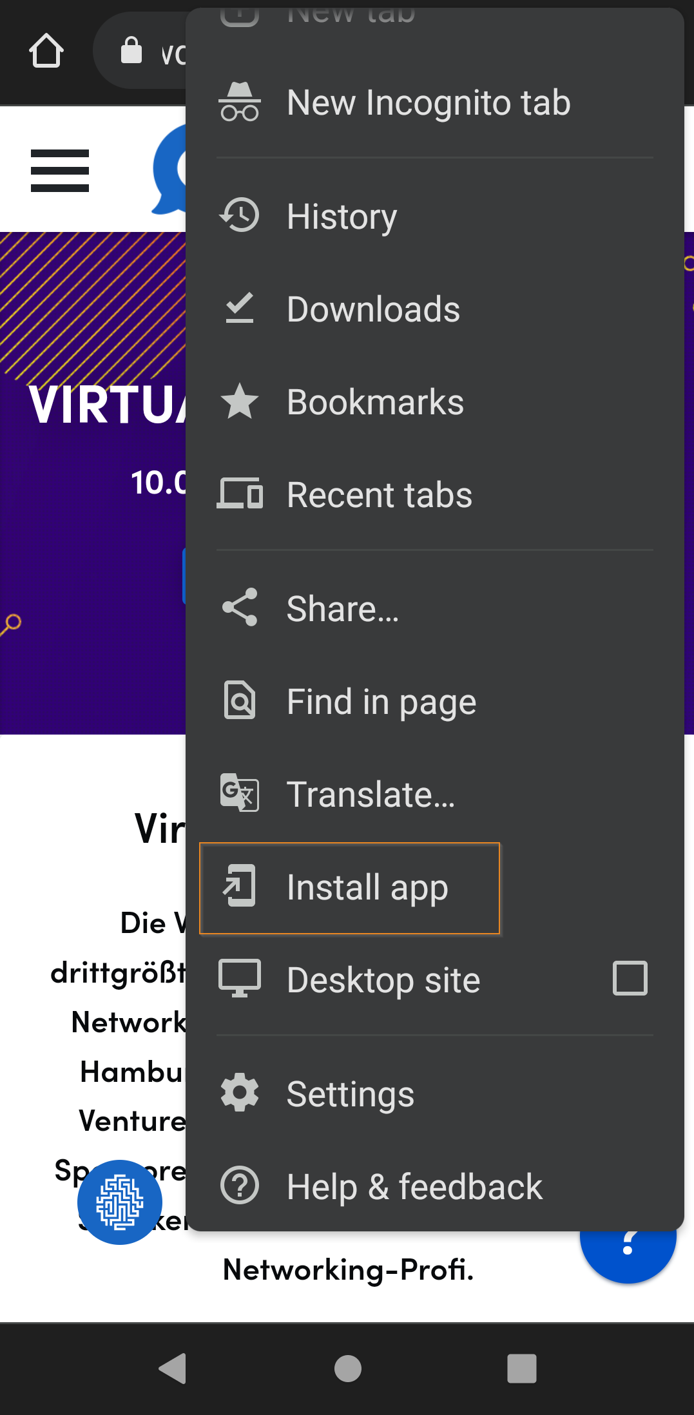Image resolution: width=694 pixels, height=1415 pixels.
Task: Tap the Chrome home icon
Action: [46, 51]
